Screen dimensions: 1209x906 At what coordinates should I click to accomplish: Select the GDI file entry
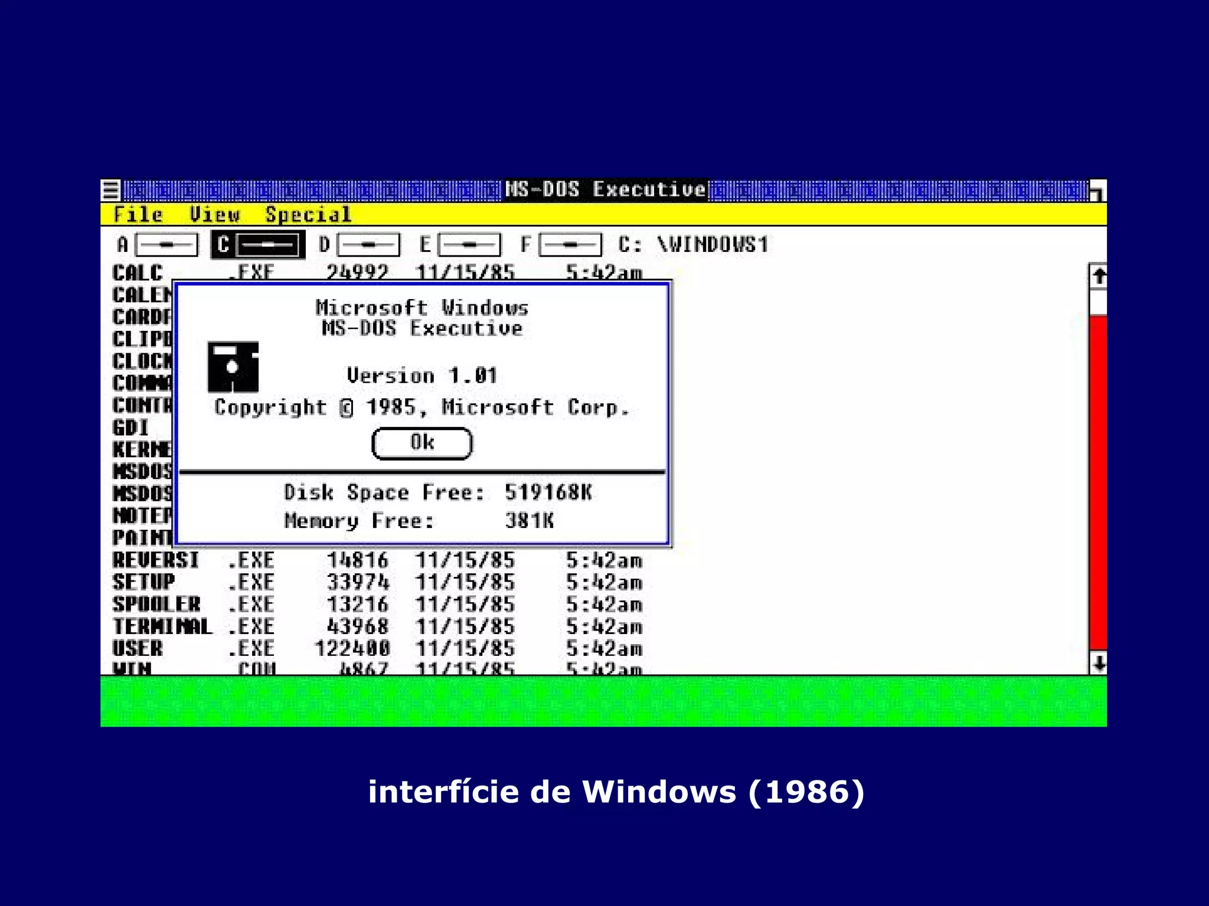(131, 427)
